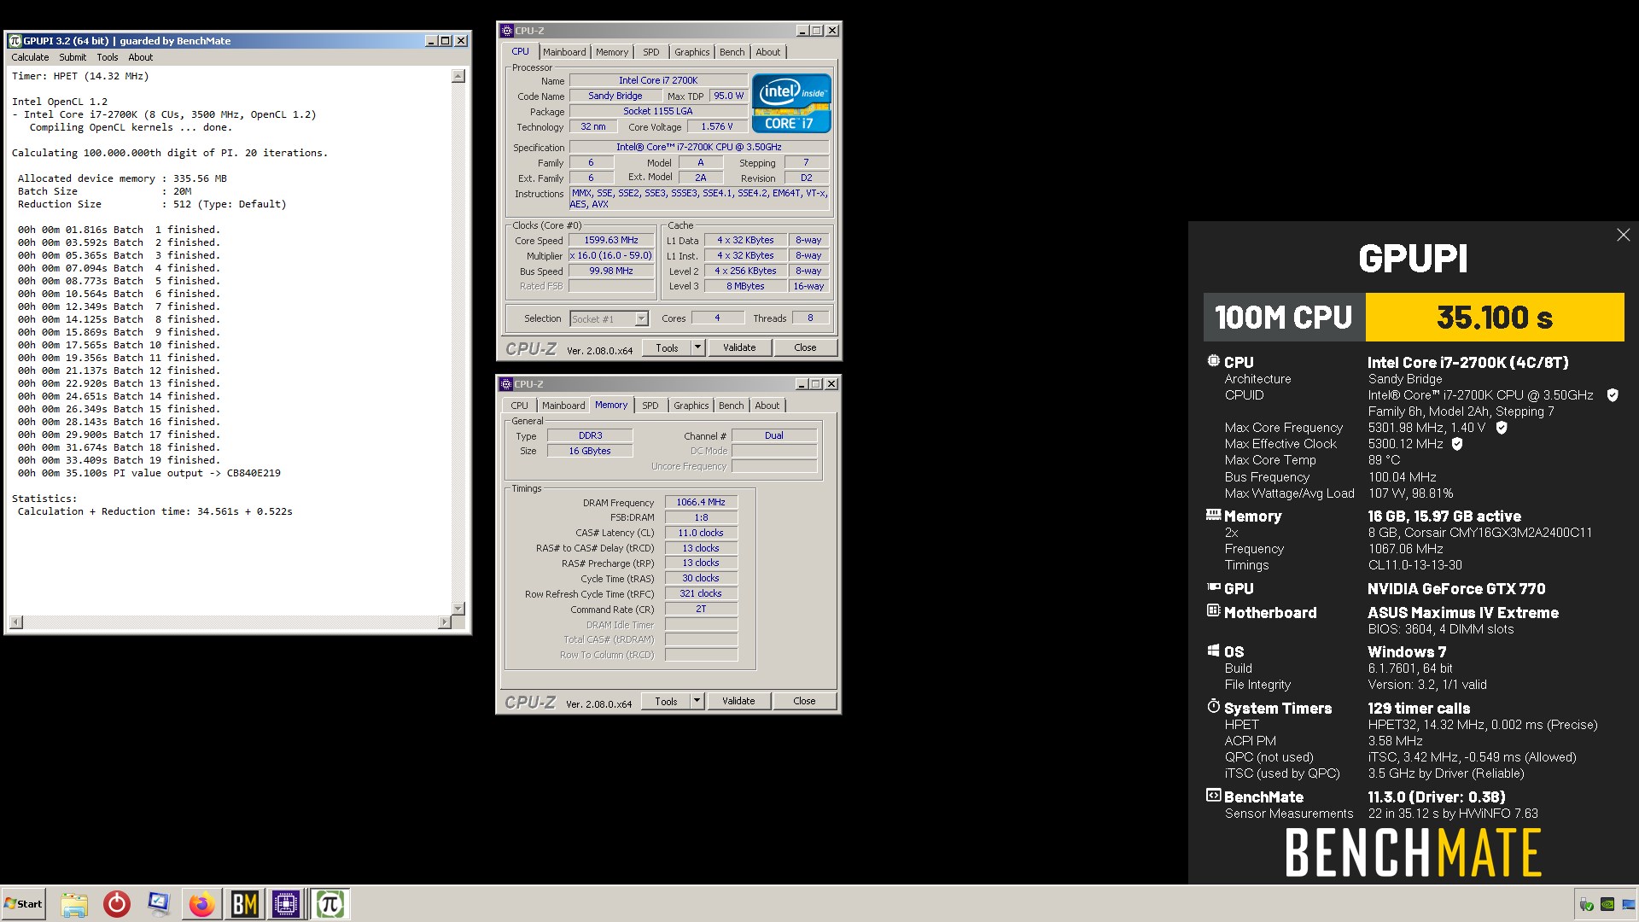Expand Tools dropdown arrow in top CPU-Z

697,347
